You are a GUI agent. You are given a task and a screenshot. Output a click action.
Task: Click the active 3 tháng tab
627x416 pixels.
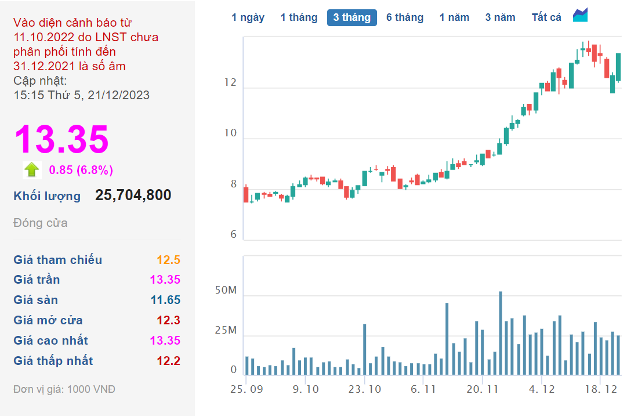click(x=351, y=17)
